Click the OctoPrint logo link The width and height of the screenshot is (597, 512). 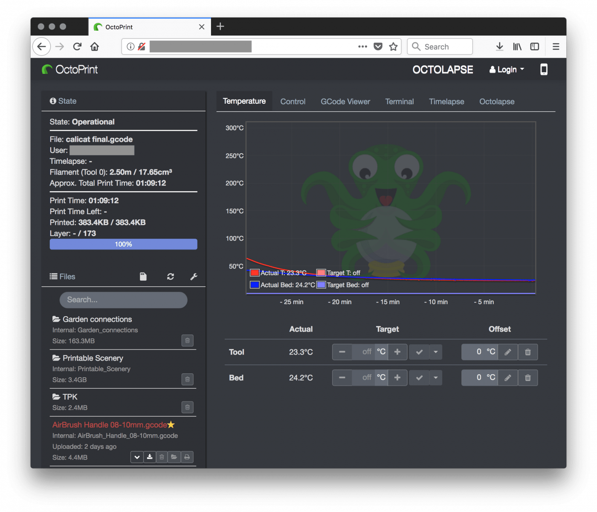pos(70,70)
